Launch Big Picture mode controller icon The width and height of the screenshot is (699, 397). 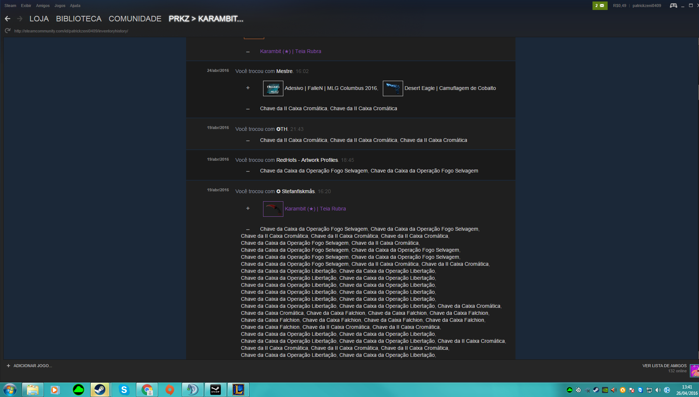pyautogui.click(x=673, y=6)
